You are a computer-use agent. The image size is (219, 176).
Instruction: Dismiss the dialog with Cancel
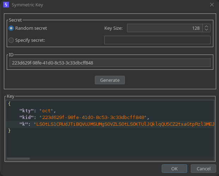(x=203, y=169)
